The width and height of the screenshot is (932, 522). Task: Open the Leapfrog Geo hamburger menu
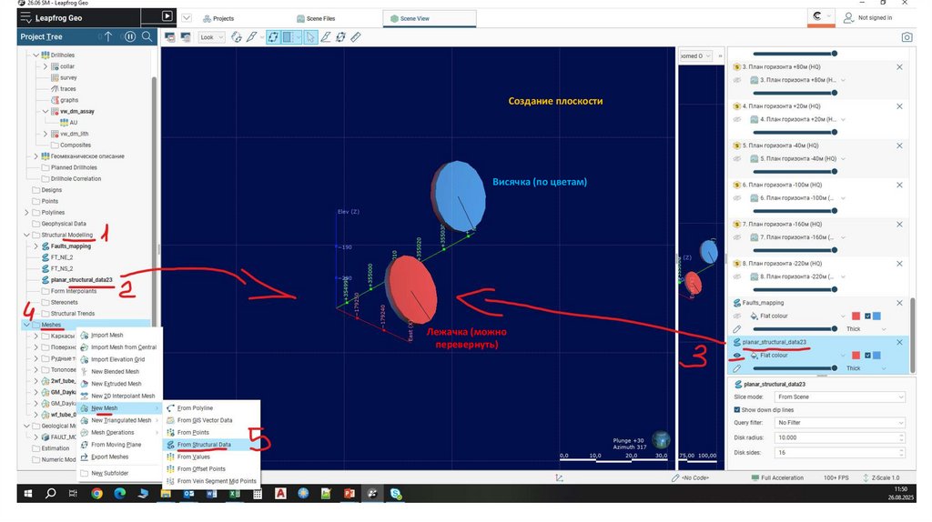(x=25, y=18)
